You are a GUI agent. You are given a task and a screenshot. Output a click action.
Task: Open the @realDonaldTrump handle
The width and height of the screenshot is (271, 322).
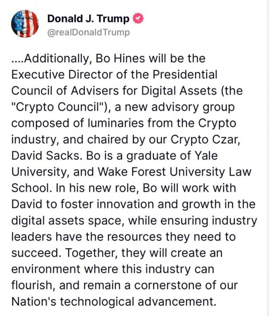click(88, 33)
